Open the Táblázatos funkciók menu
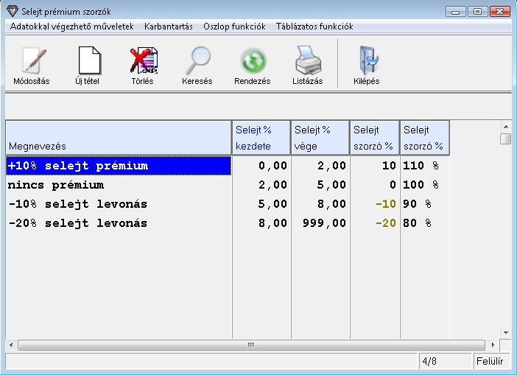 (314, 27)
